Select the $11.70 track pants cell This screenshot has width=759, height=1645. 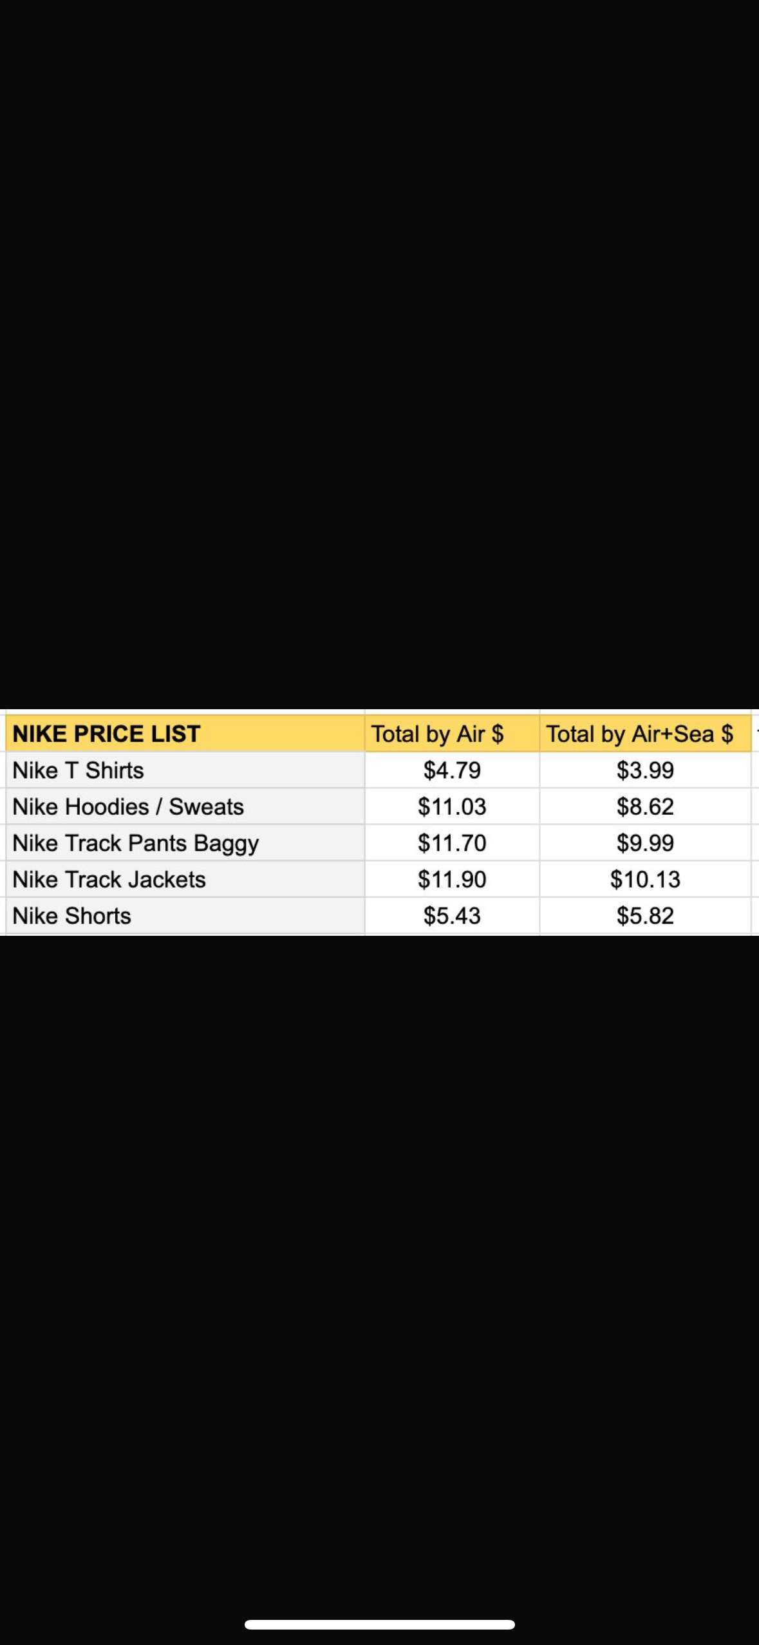pyautogui.click(x=452, y=843)
